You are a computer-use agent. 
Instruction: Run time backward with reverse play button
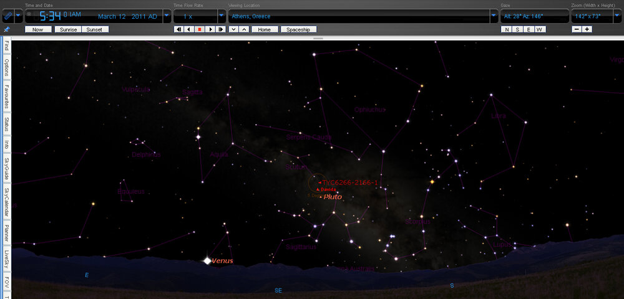pos(189,29)
